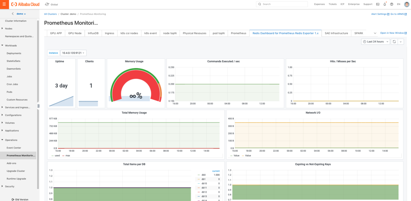The width and height of the screenshot is (411, 201).
Task: Click the dashboard refresh icon
Action: (395, 41)
